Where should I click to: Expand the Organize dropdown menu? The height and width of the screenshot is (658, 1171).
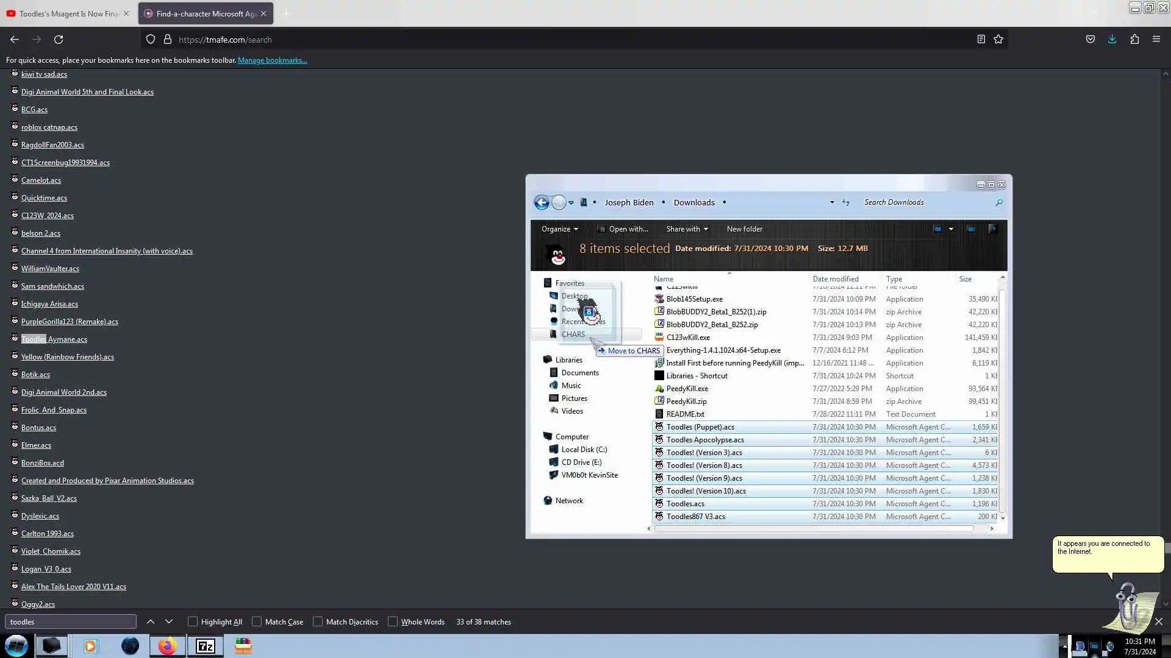tap(559, 229)
